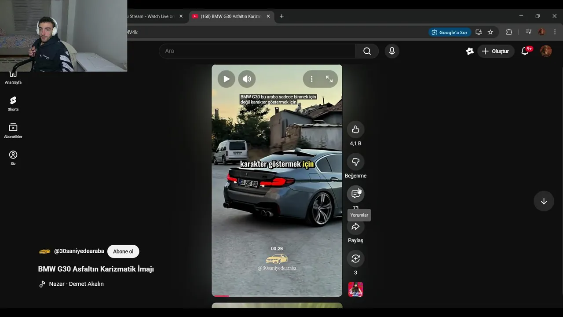Click the title BMW G30 Asfaltın Karizmatik İmajı
563x317 pixels.
point(96,269)
